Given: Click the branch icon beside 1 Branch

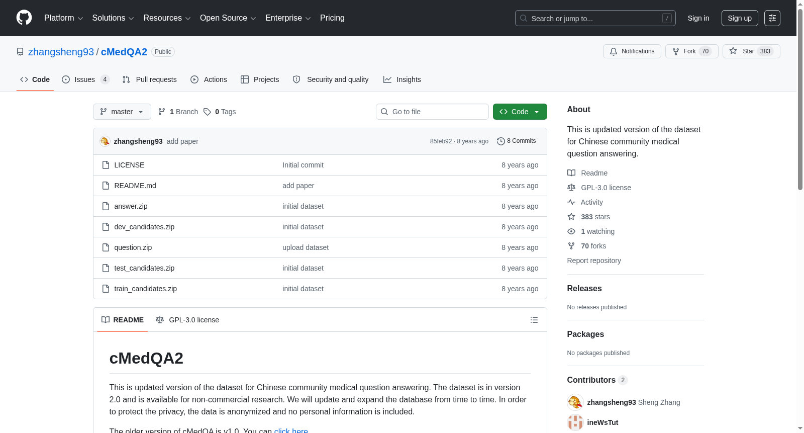Looking at the screenshot, I should coord(162,112).
